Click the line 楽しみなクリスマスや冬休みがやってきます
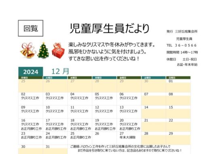Viewport: 224px width, 154px height. tap(112, 45)
